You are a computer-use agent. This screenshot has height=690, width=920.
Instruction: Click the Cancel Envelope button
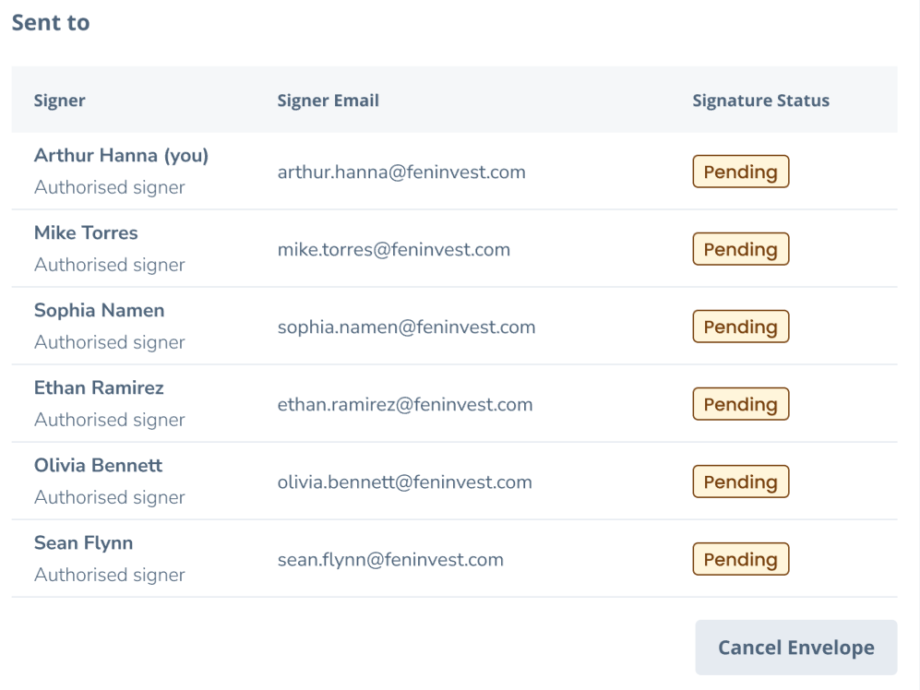795,648
